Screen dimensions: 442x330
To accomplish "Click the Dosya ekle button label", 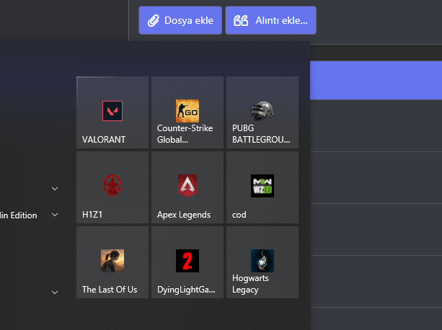I will (189, 21).
